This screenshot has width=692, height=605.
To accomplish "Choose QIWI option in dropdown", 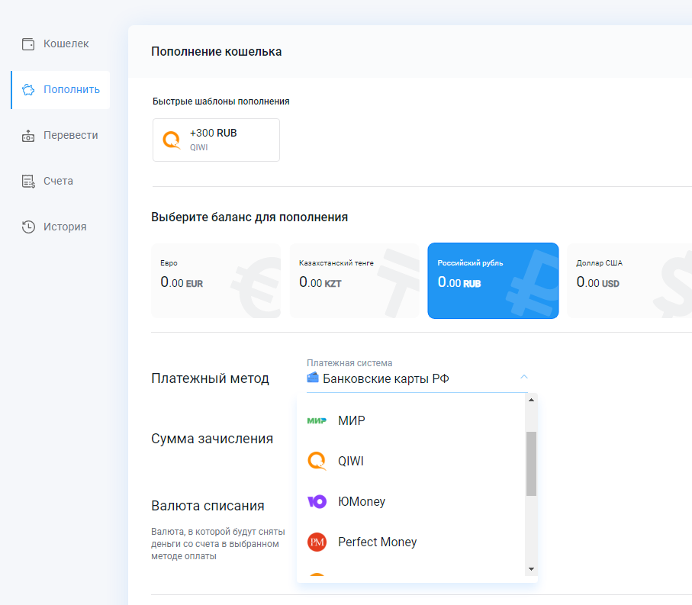I will [x=411, y=461].
